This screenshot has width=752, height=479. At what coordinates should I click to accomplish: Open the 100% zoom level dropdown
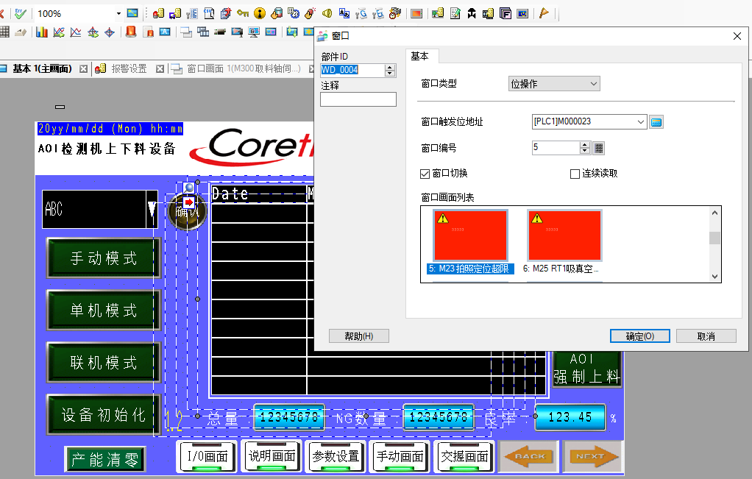click(118, 13)
